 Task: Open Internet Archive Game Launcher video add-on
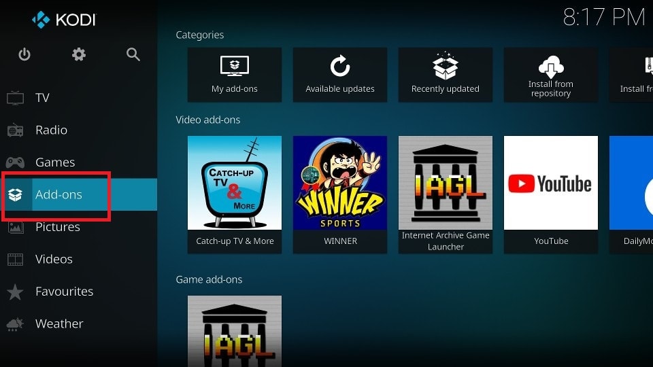(x=445, y=195)
